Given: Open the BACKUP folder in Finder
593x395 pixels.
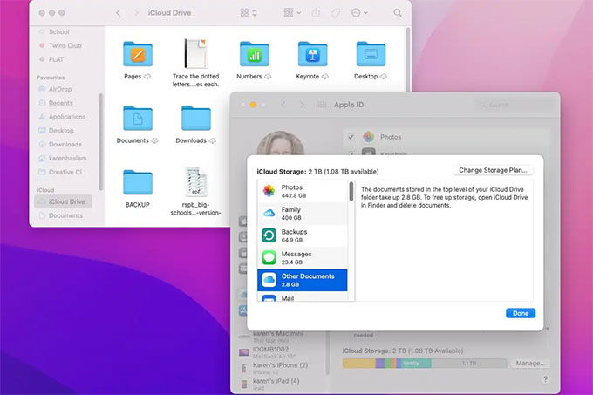Looking at the screenshot, I should coord(138,182).
